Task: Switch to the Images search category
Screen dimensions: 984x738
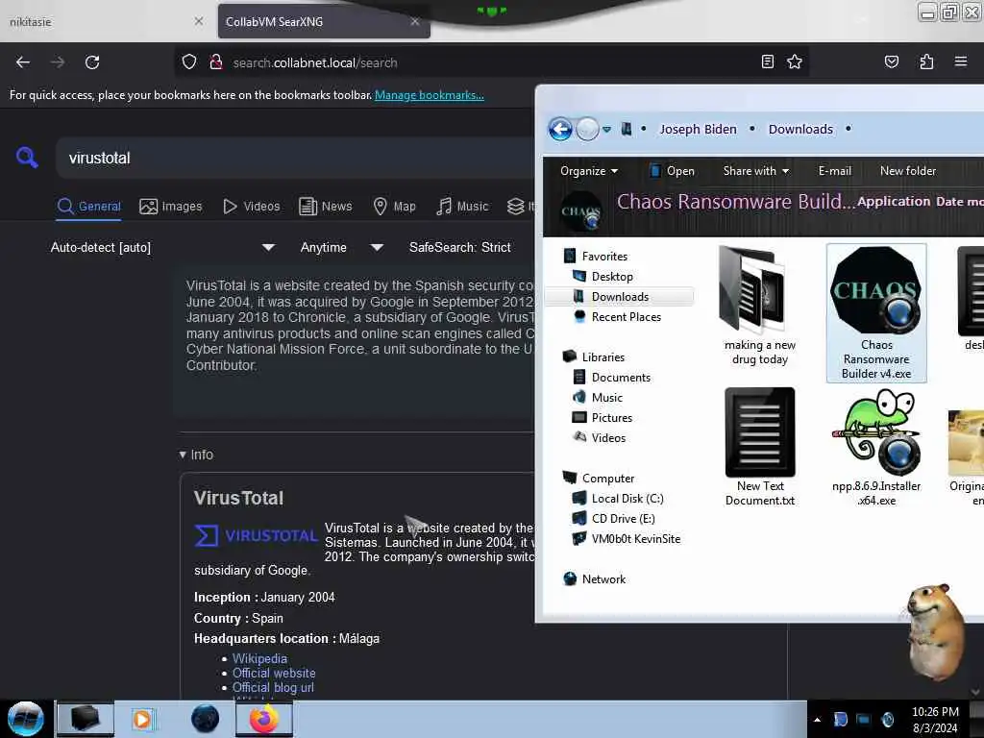Action: pos(171,206)
